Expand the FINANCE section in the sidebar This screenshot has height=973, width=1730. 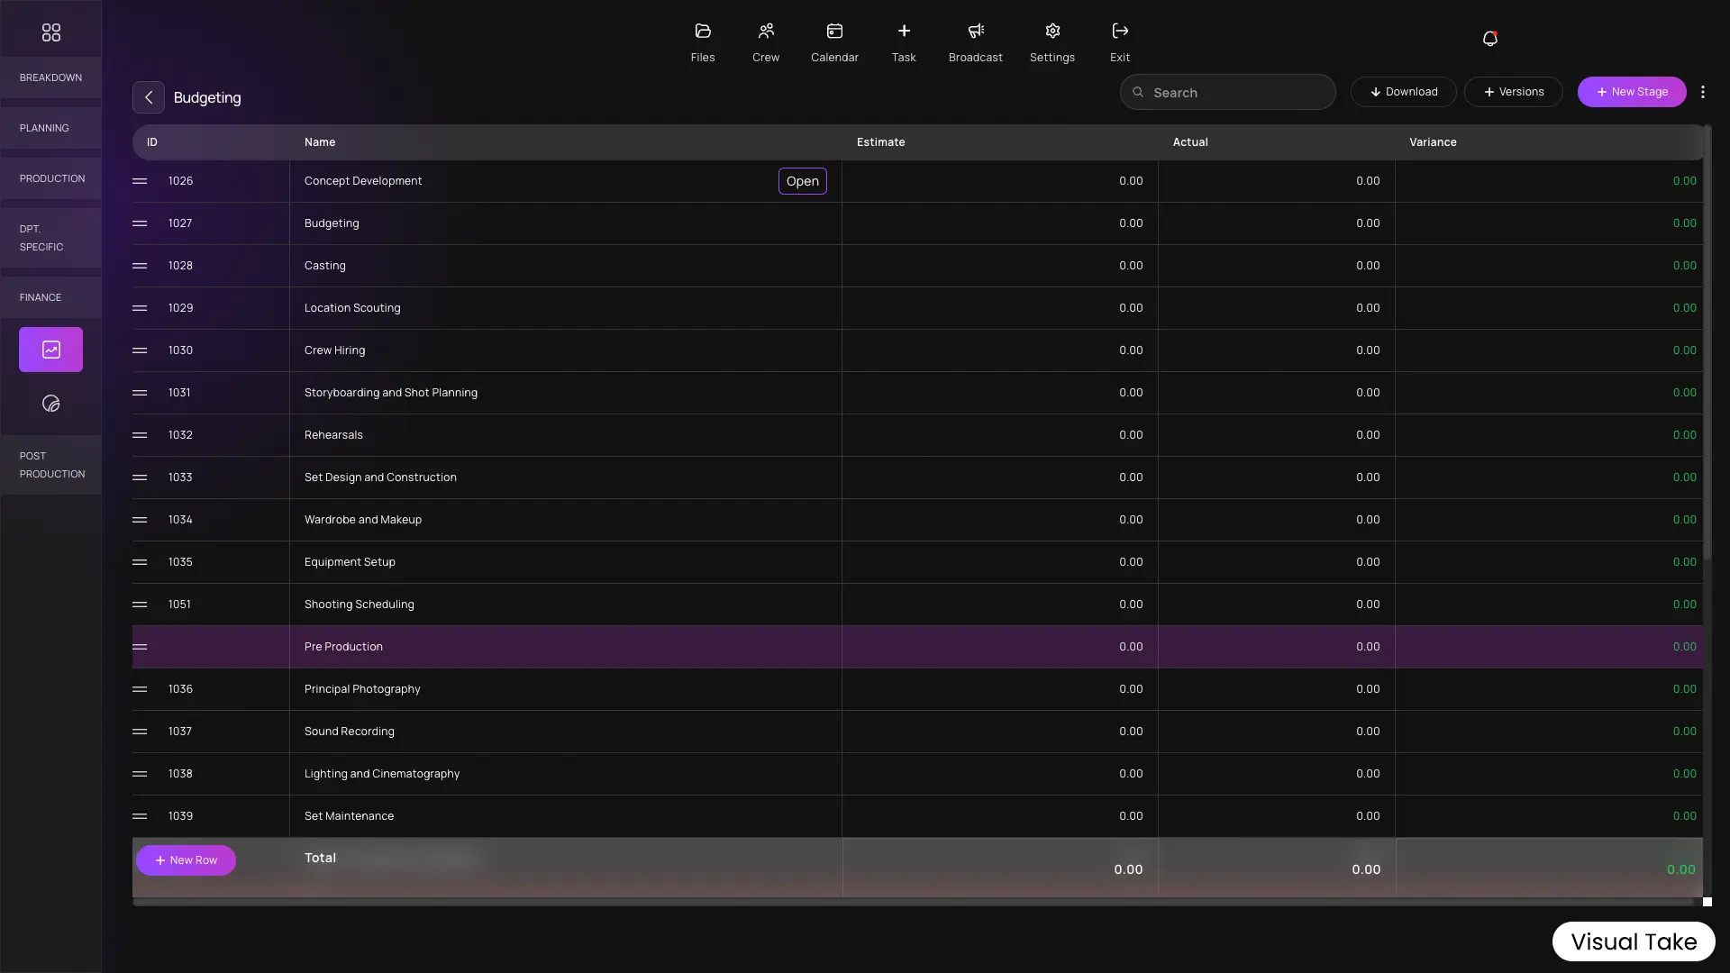(40, 296)
